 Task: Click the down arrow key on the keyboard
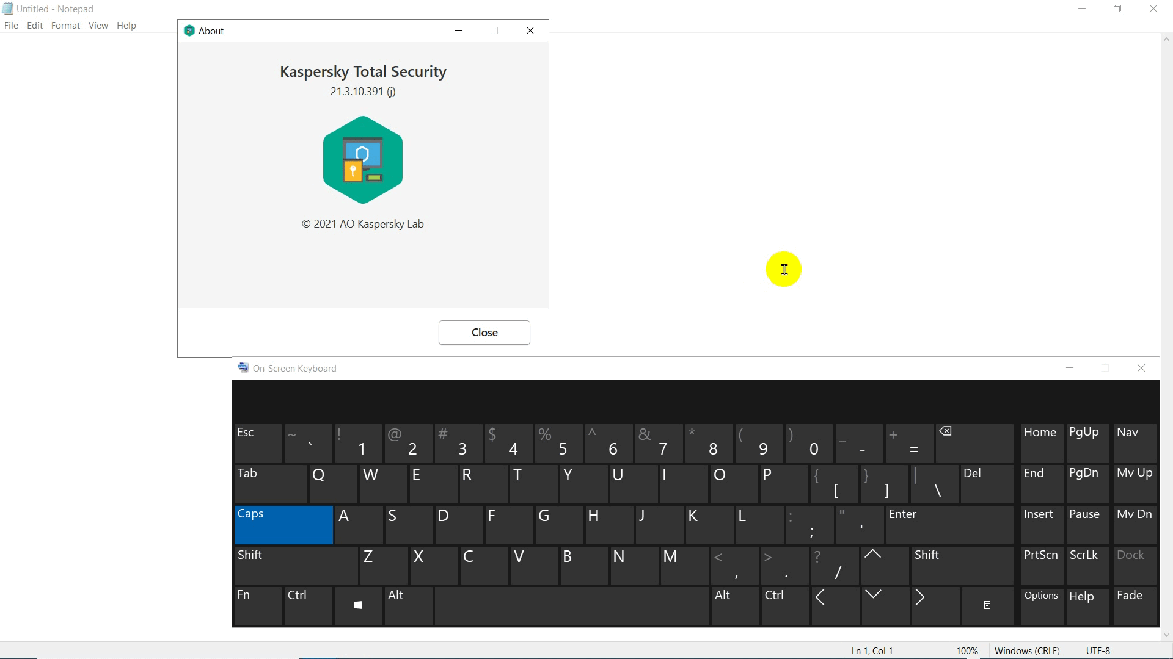[x=885, y=605]
